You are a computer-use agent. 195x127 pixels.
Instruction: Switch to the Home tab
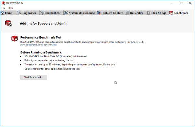coord(8,13)
